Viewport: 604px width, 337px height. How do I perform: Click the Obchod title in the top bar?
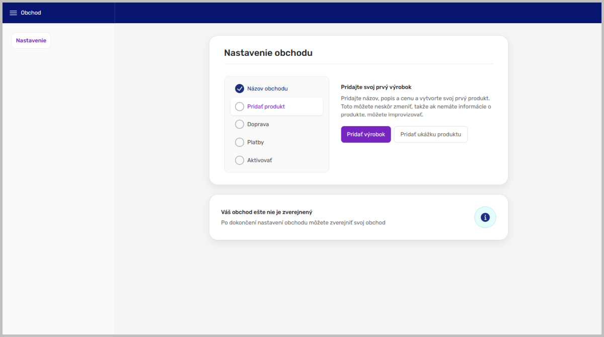(x=31, y=13)
